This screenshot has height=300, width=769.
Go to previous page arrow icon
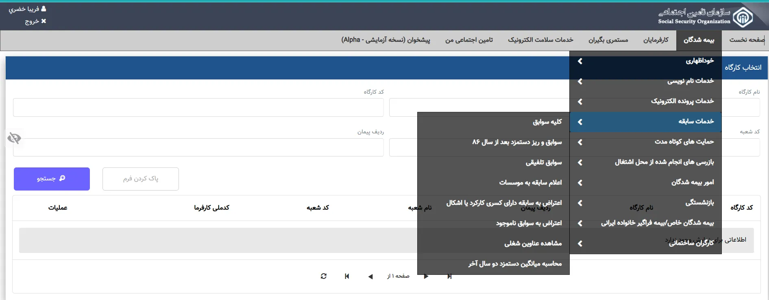tap(370, 276)
